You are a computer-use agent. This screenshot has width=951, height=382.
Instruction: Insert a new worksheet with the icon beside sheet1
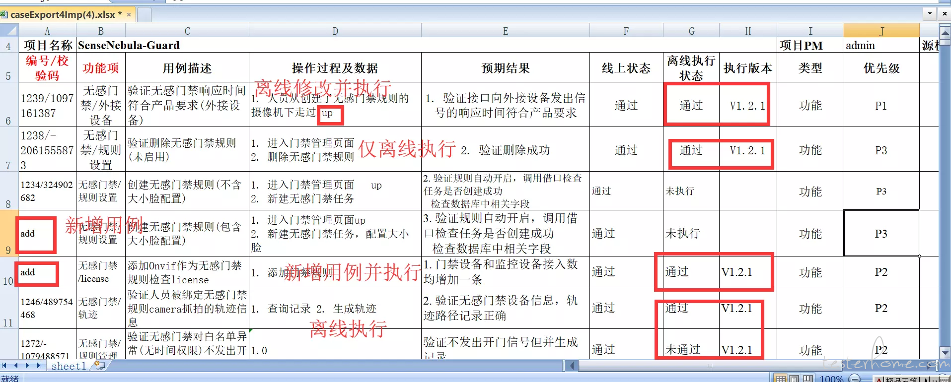coord(100,366)
